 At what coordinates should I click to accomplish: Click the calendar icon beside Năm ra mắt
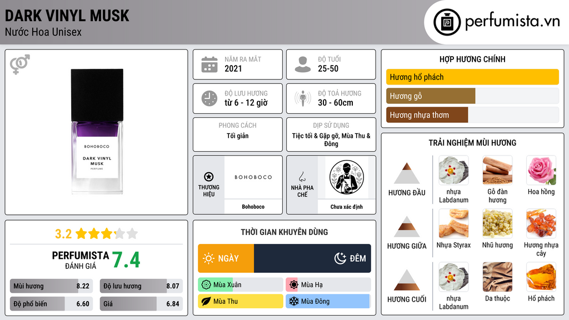tap(209, 64)
